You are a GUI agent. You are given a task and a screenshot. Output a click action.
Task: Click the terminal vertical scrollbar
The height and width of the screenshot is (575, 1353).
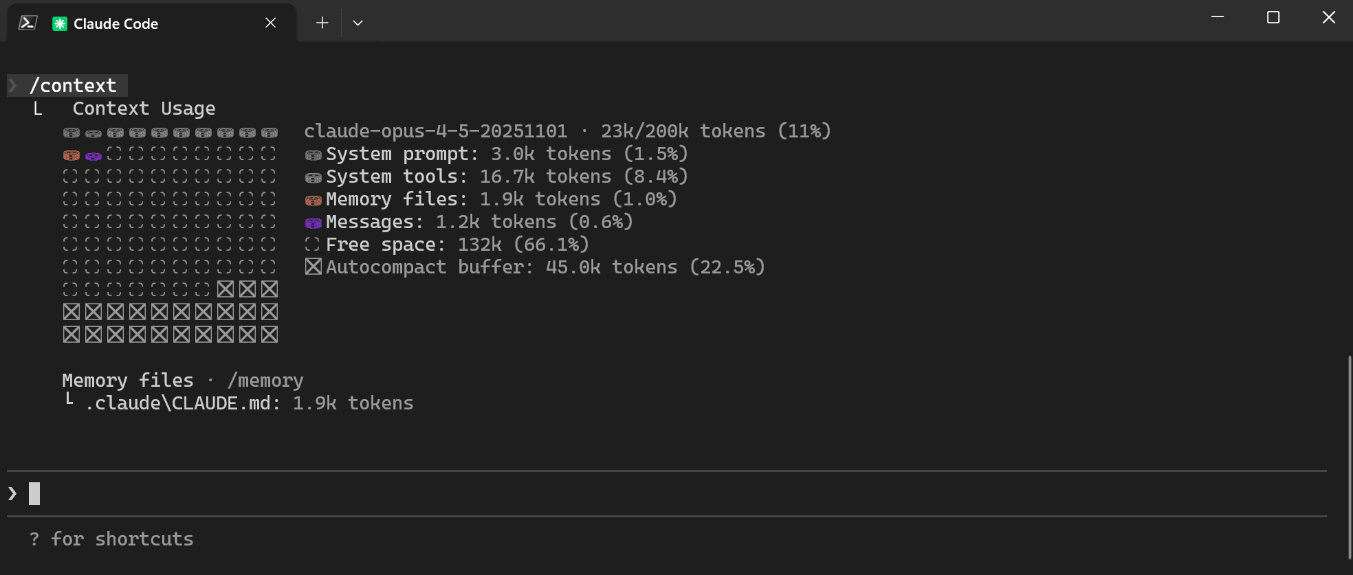pos(1349,453)
